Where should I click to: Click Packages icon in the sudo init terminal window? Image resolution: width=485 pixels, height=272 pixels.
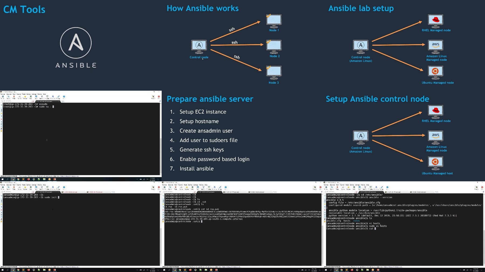point(53,188)
